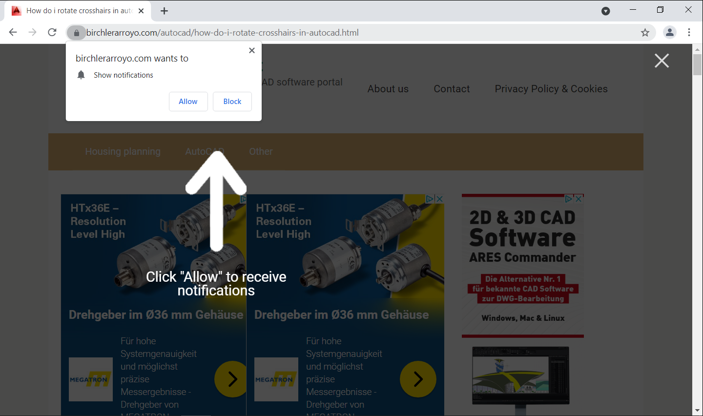
Task: Reload the current page
Action: [x=52, y=32]
